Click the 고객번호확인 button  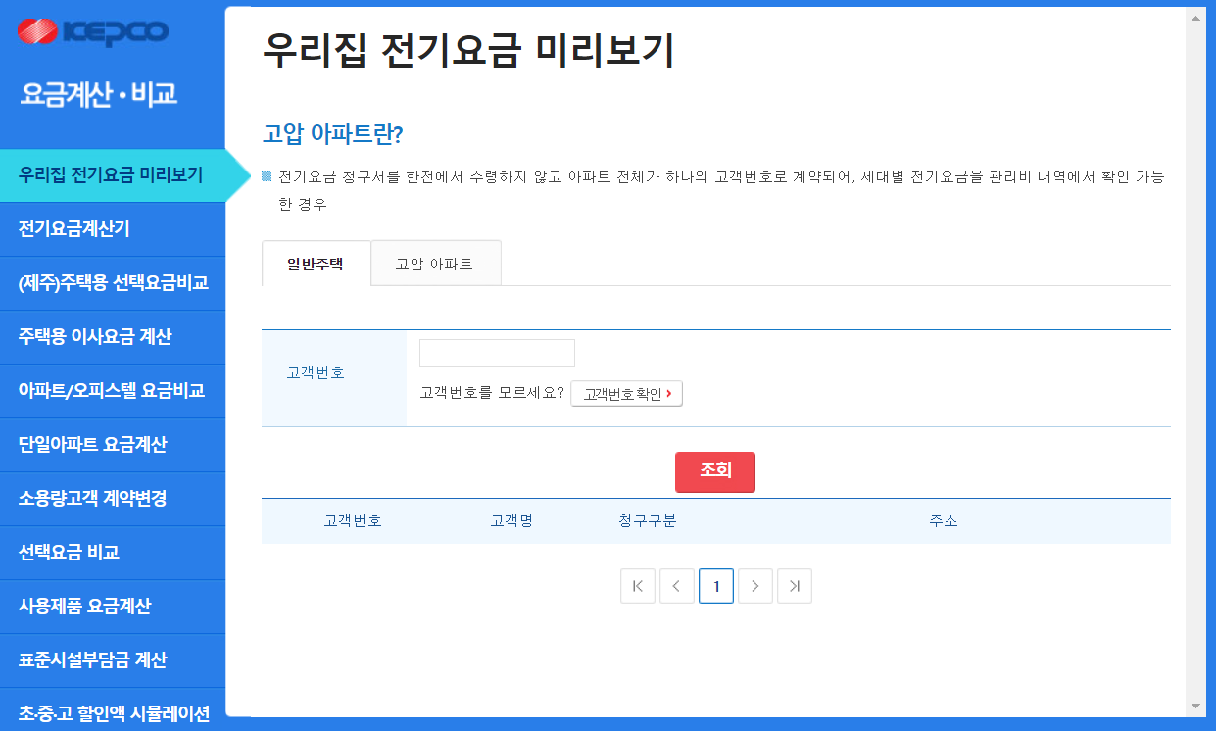pyautogui.click(x=626, y=393)
